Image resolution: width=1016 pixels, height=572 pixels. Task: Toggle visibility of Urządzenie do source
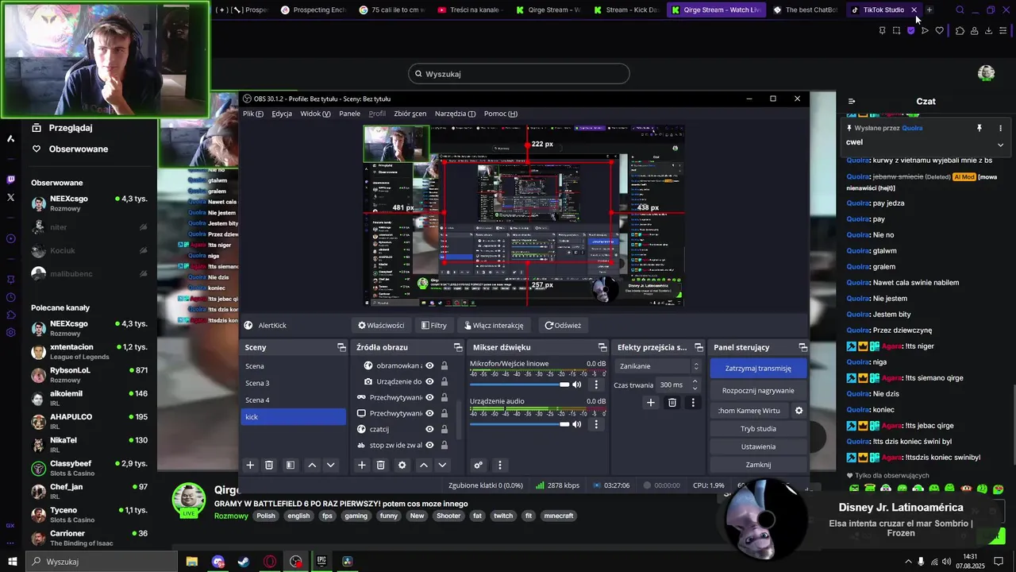coord(429,381)
